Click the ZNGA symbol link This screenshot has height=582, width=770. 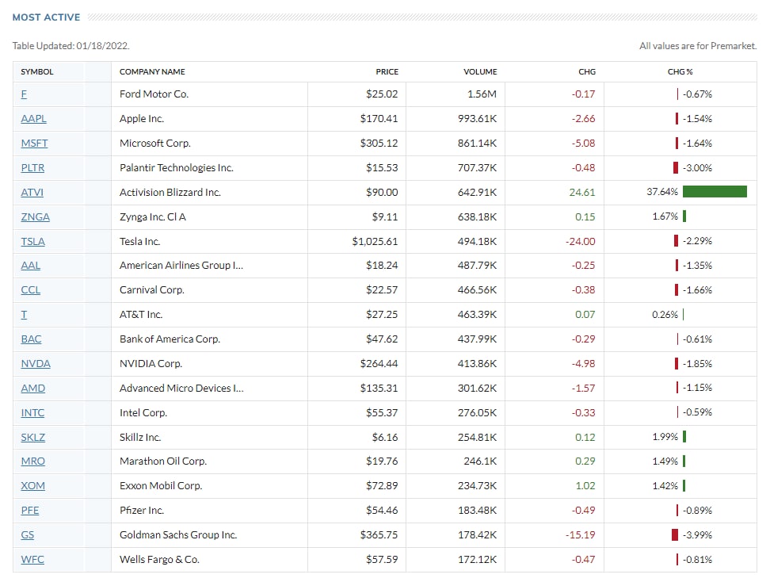[35, 217]
